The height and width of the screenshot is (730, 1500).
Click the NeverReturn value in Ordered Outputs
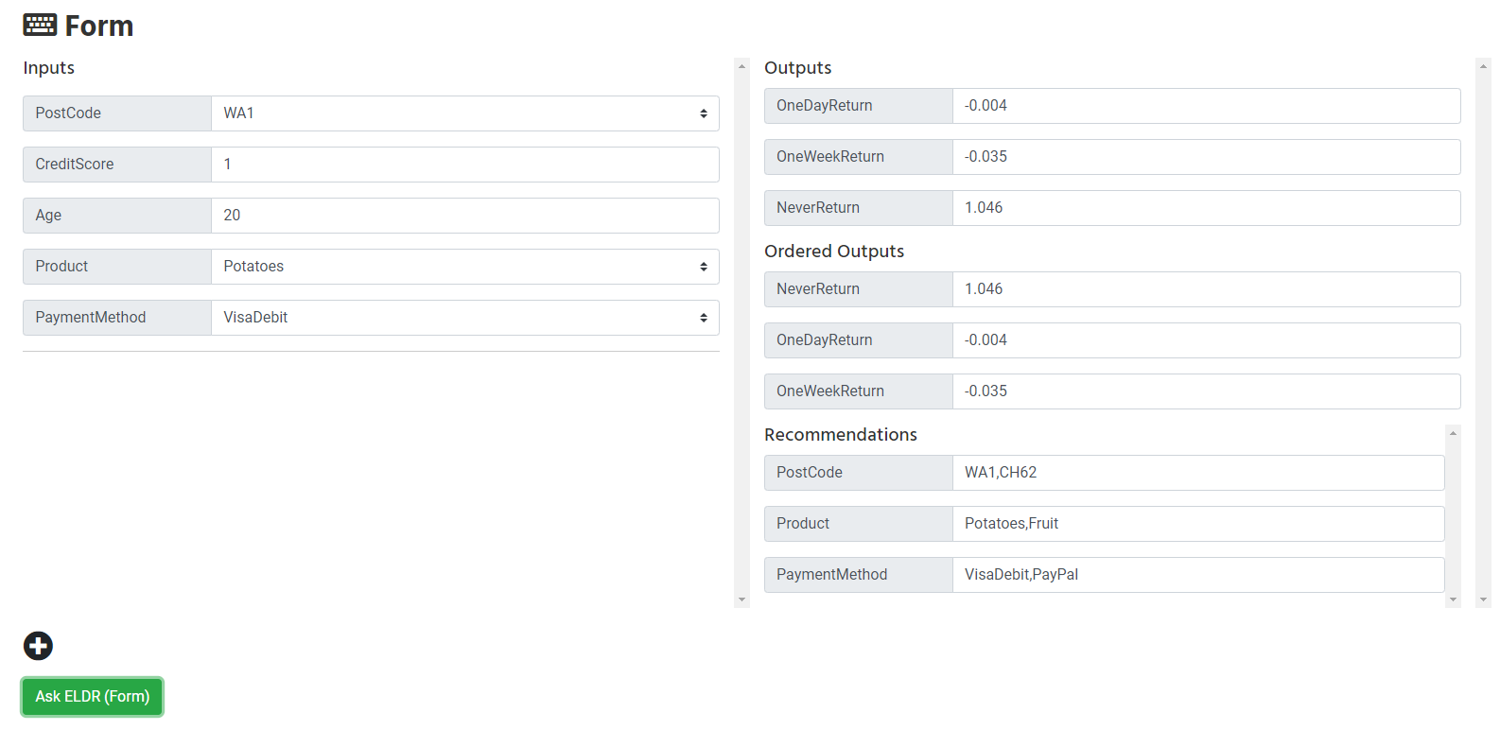(x=1206, y=289)
